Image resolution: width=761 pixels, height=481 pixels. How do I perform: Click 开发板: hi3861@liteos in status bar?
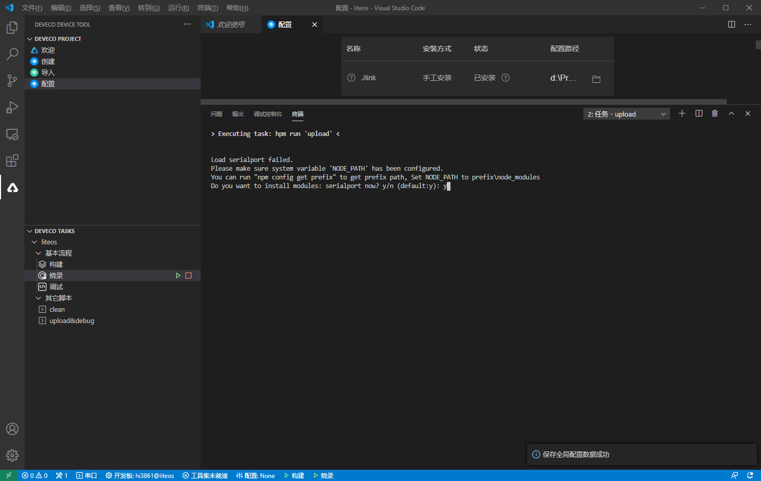point(139,475)
